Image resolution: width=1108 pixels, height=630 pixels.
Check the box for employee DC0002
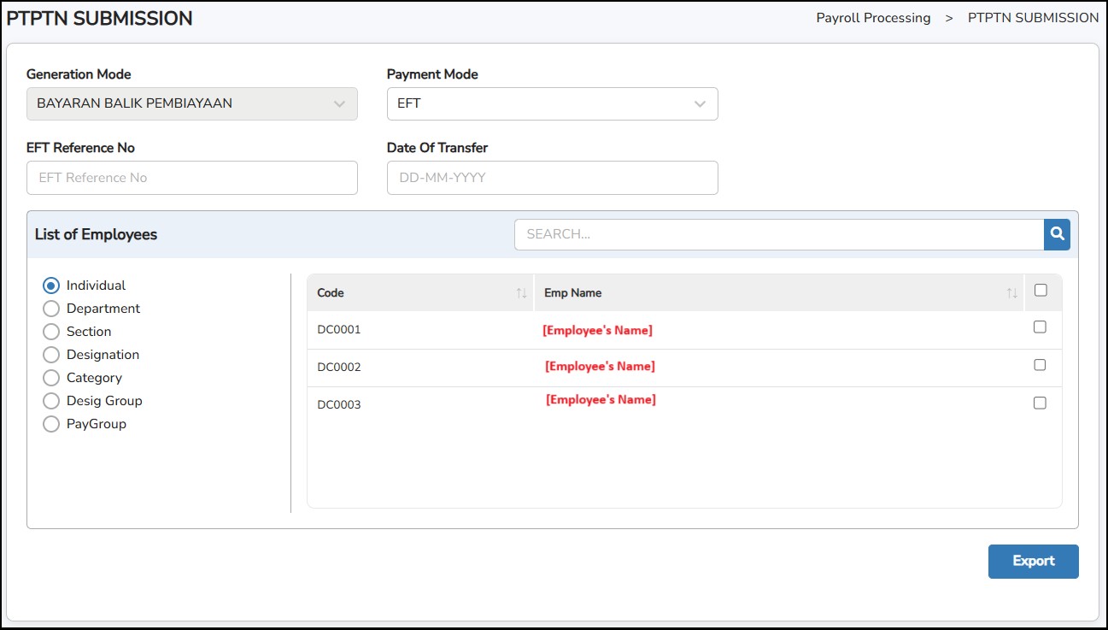click(x=1040, y=365)
